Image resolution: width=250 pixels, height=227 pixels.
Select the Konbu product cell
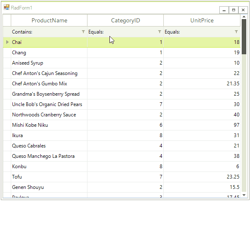49,167
